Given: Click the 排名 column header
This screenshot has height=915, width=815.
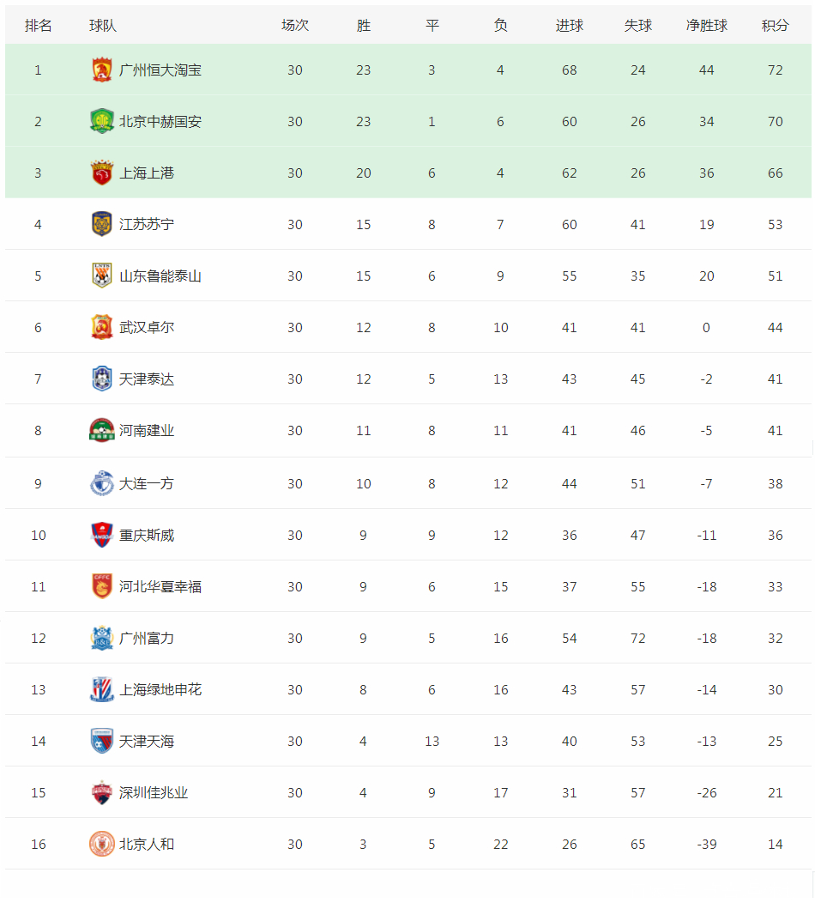Looking at the screenshot, I should pyautogui.click(x=39, y=26).
